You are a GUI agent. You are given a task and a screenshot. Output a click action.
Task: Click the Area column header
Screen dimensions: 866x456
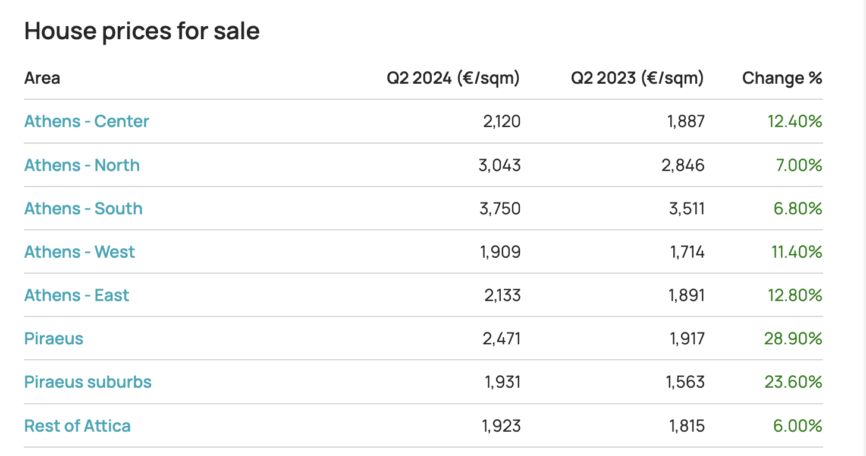[42, 78]
